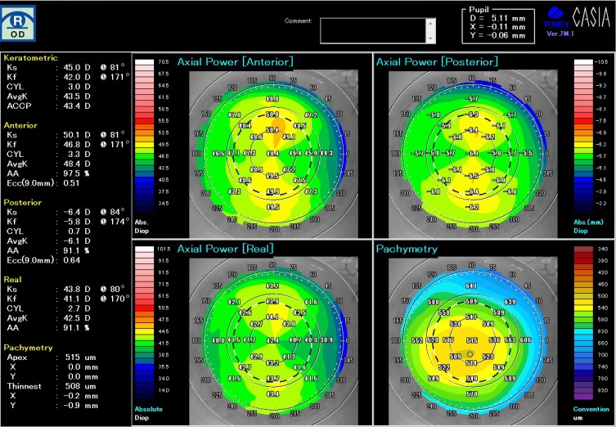The height and width of the screenshot is (427, 616).
Task: Click the Pachymetry header in left panel
Action: click(x=28, y=348)
